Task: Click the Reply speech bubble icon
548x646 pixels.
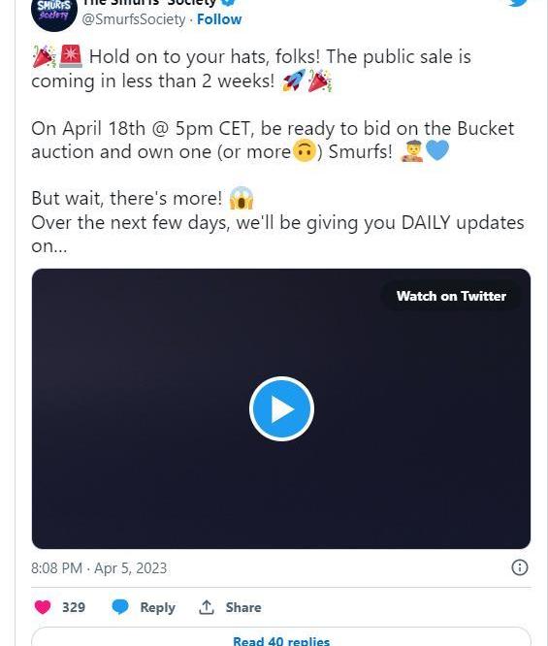Action: tap(120, 607)
